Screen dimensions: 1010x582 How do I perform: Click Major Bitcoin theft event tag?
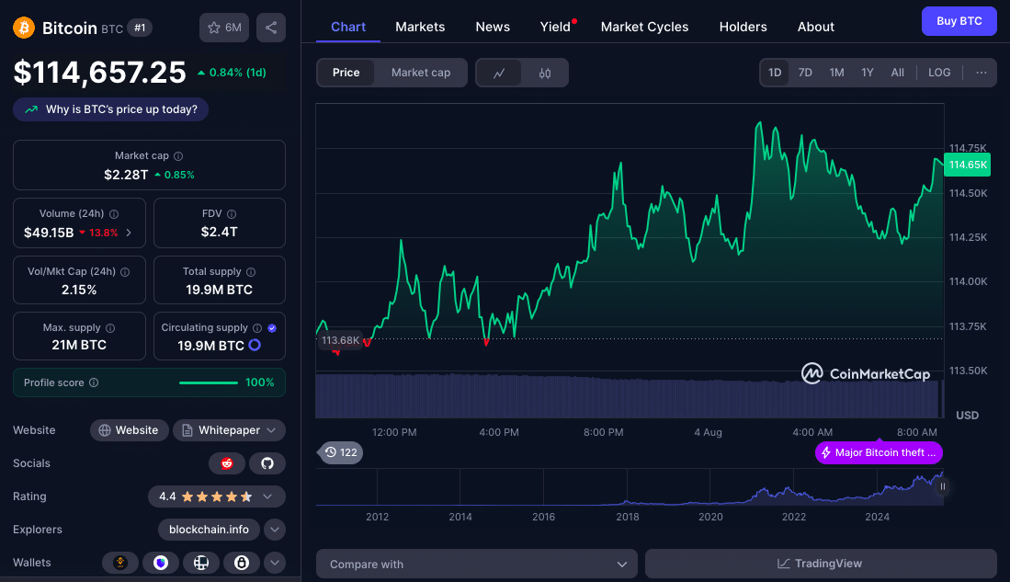click(x=879, y=452)
